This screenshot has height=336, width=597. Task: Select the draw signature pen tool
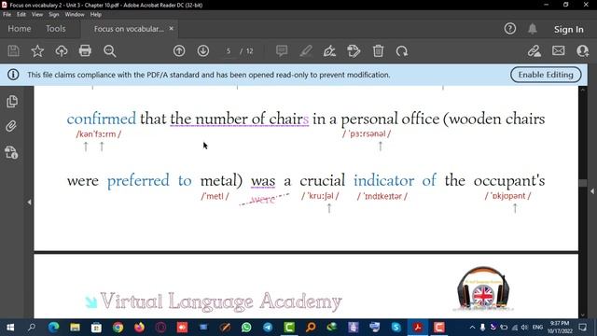[329, 51]
